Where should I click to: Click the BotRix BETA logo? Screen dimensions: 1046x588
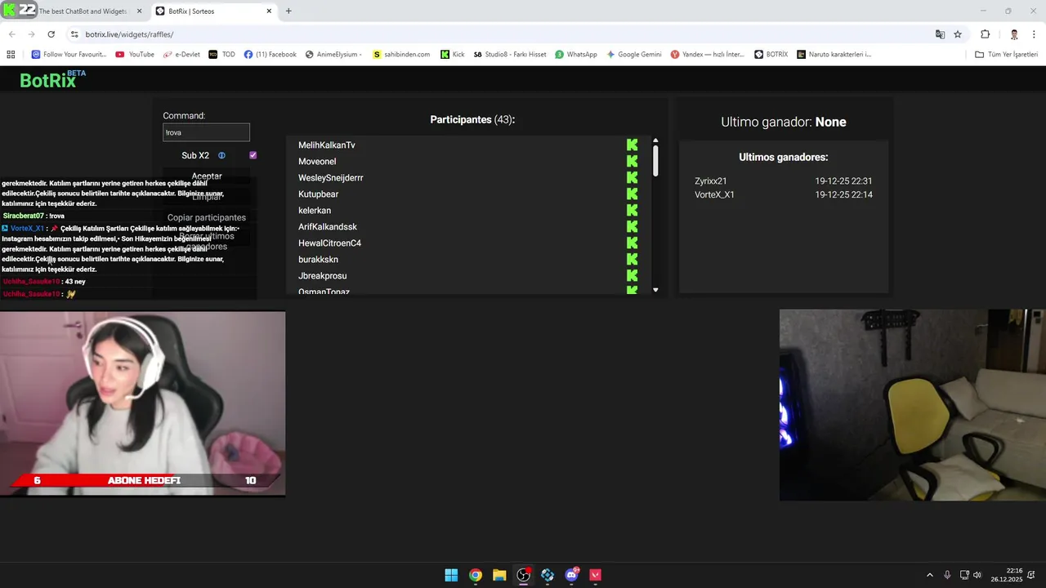52,79
